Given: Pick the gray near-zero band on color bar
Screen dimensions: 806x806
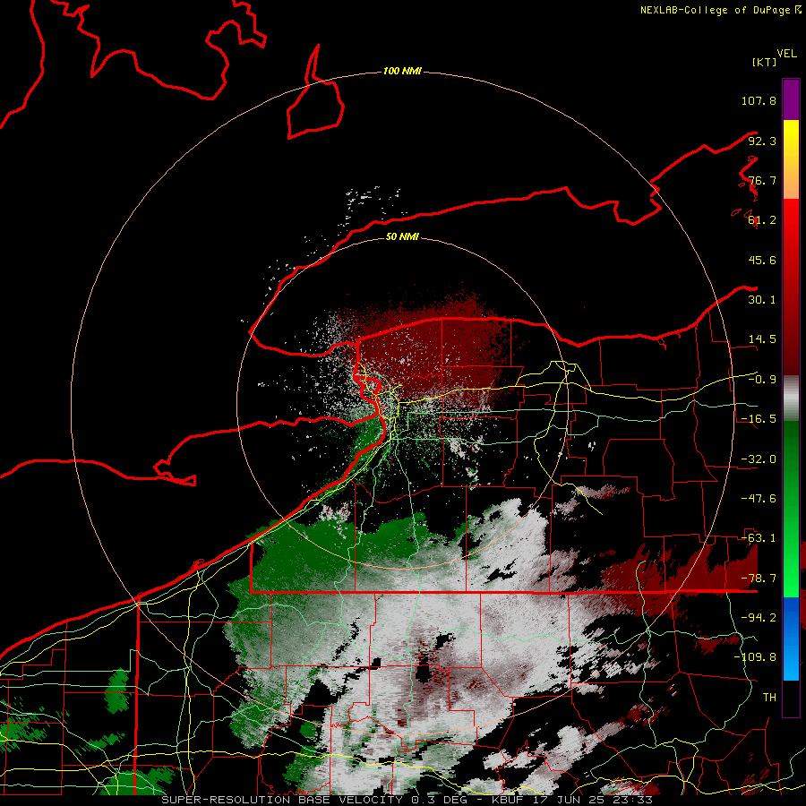Looking at the screenshot, I should (791, 399).
